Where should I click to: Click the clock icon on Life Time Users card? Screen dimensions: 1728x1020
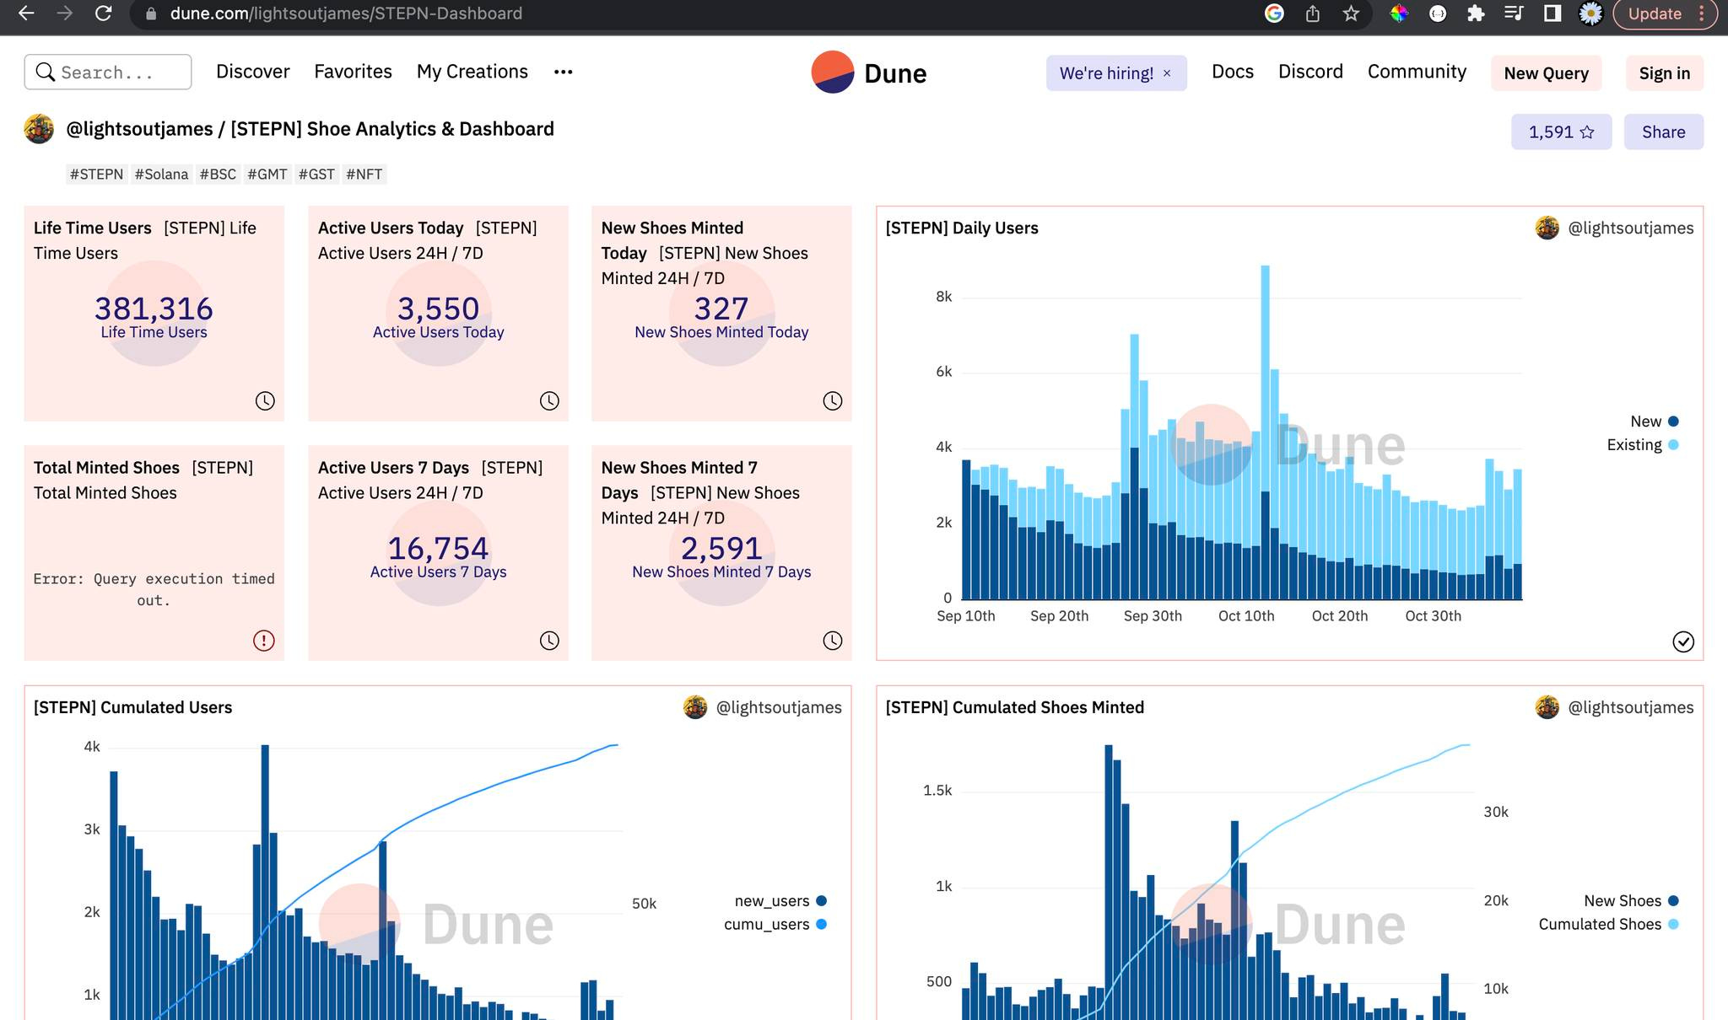tap(265, 401)
